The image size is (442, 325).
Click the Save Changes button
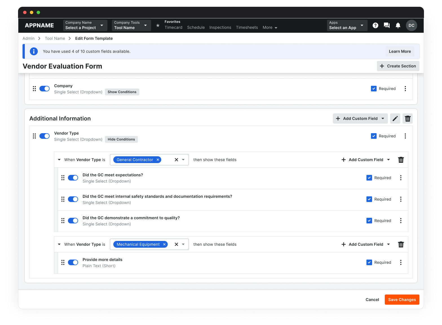click(402, 300)
